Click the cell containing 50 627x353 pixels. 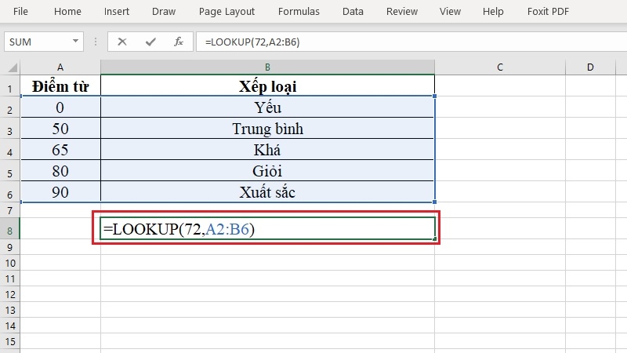60,128
